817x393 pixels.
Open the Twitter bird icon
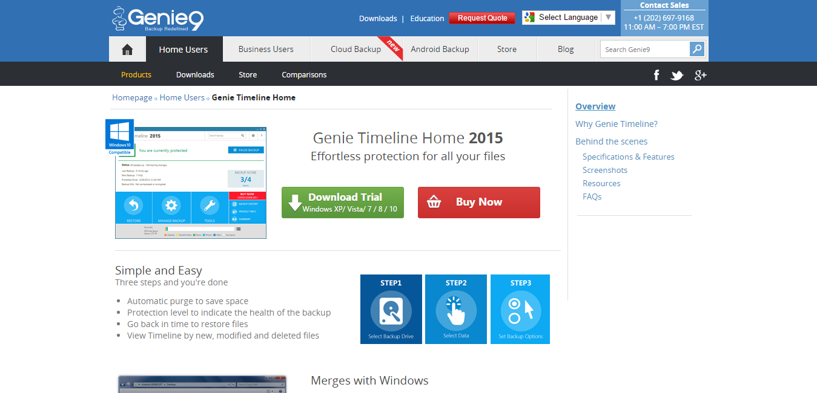point(676,75)
